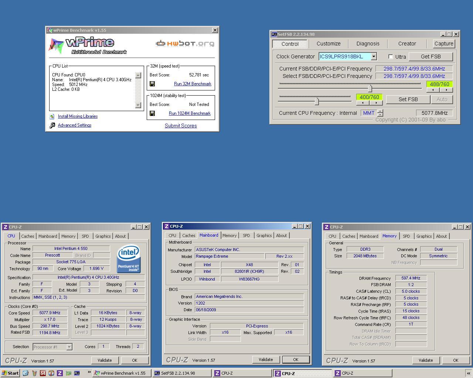Launch the purple Z CPU-Z quick launch icon
Viewport: 473px width, 378px height.
point(60,373)
